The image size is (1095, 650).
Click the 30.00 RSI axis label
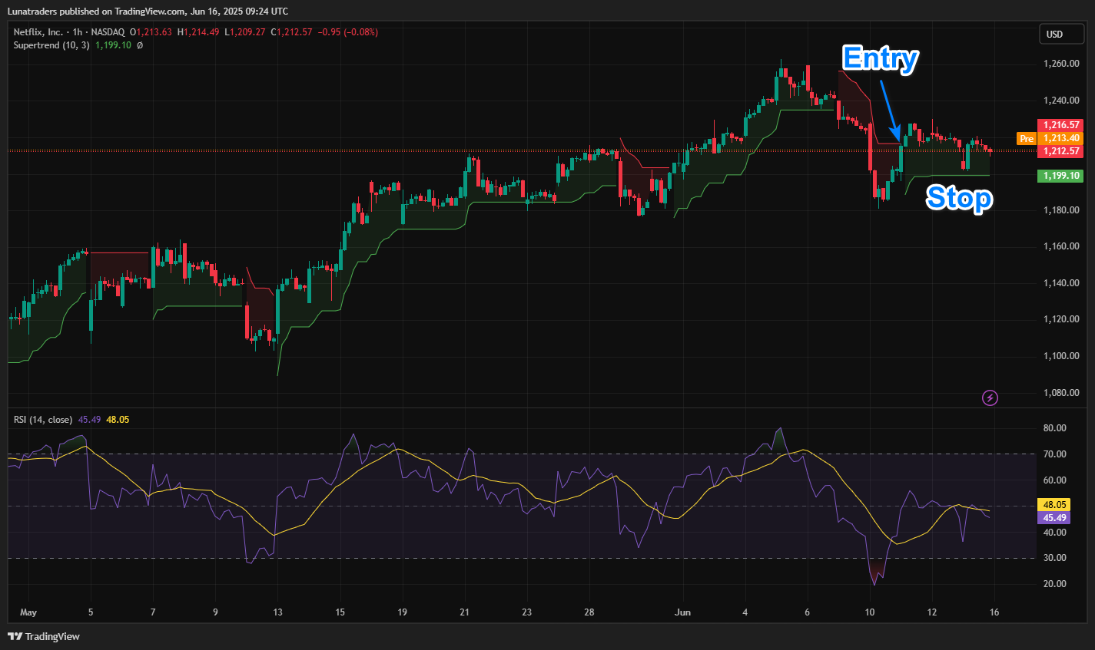click(x=1054, y=558)
